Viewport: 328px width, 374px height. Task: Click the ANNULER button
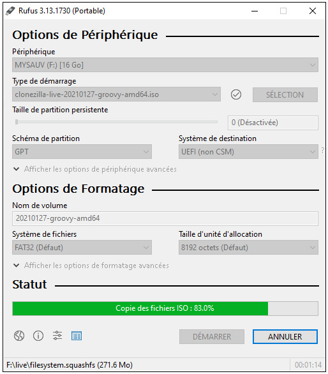pyautogui.click(x=285, y=337)
